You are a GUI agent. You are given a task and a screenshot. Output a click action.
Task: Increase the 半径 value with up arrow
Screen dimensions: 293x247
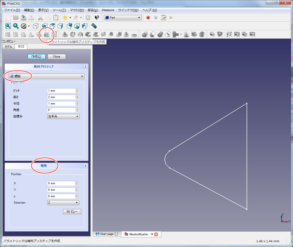tap(77, 103)
